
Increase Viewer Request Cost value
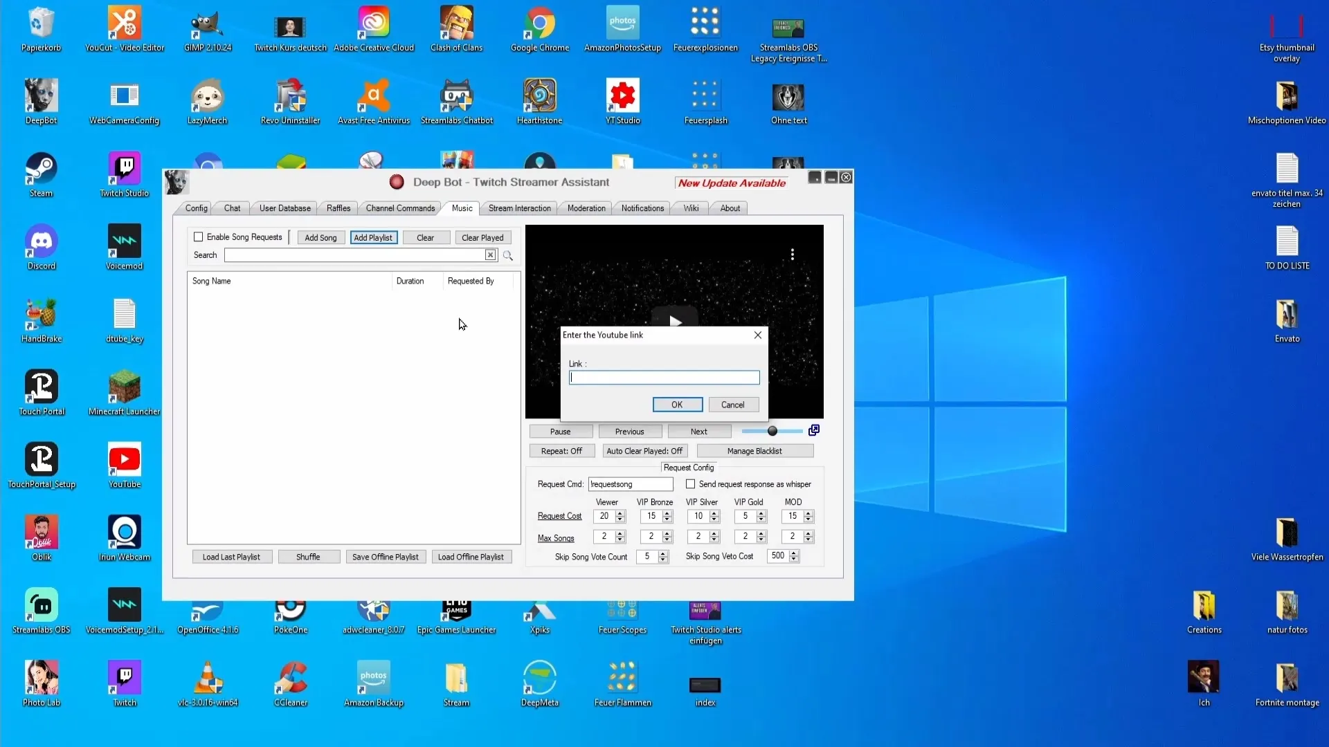(621, 513)
